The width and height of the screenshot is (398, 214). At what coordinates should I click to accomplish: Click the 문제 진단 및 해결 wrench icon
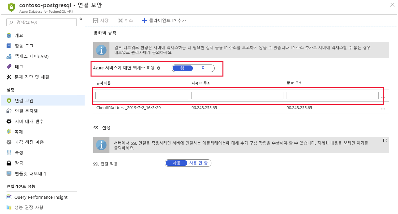point(9,77)
